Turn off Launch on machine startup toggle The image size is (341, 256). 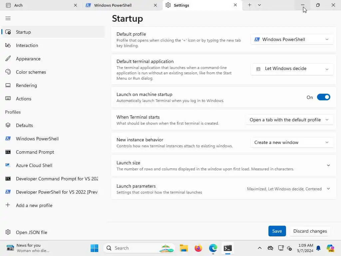coord(323,97)
